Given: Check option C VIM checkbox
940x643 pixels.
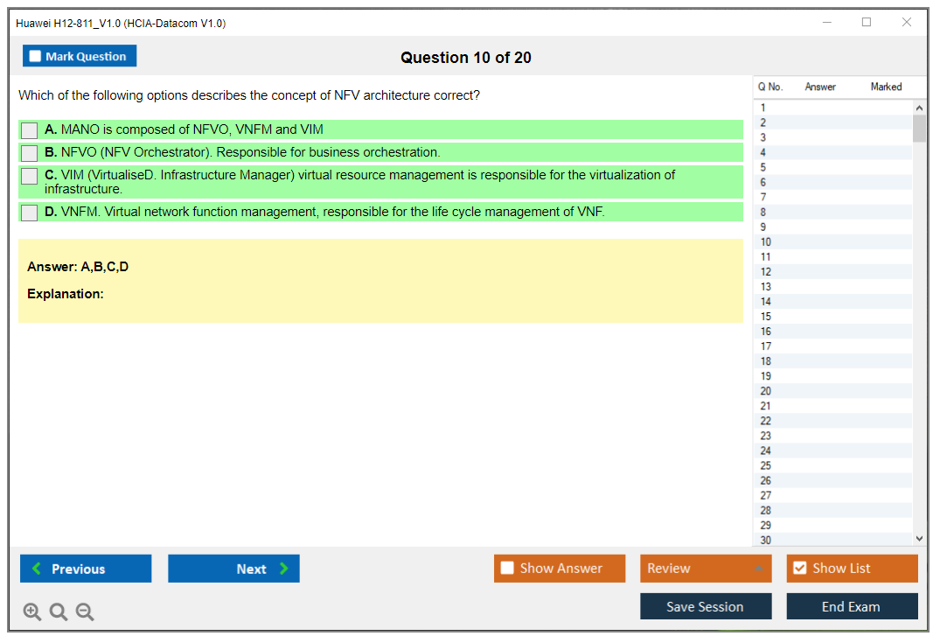Looking at the screenshot, I should [x=30, y=176].
